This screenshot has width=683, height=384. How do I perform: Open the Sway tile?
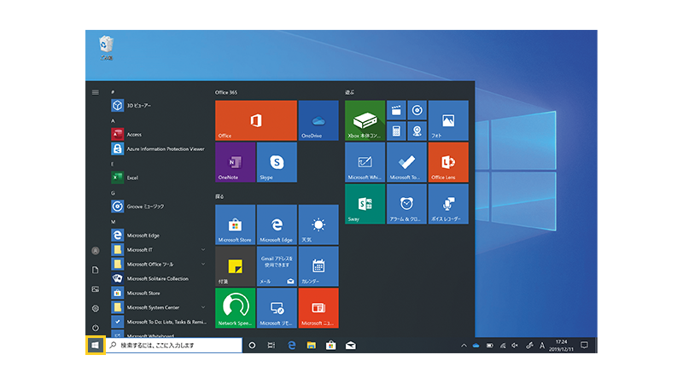[x=365, y=204]
